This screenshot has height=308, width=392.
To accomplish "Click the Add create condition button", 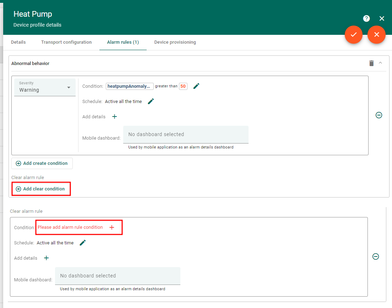I will coord(42,163).
